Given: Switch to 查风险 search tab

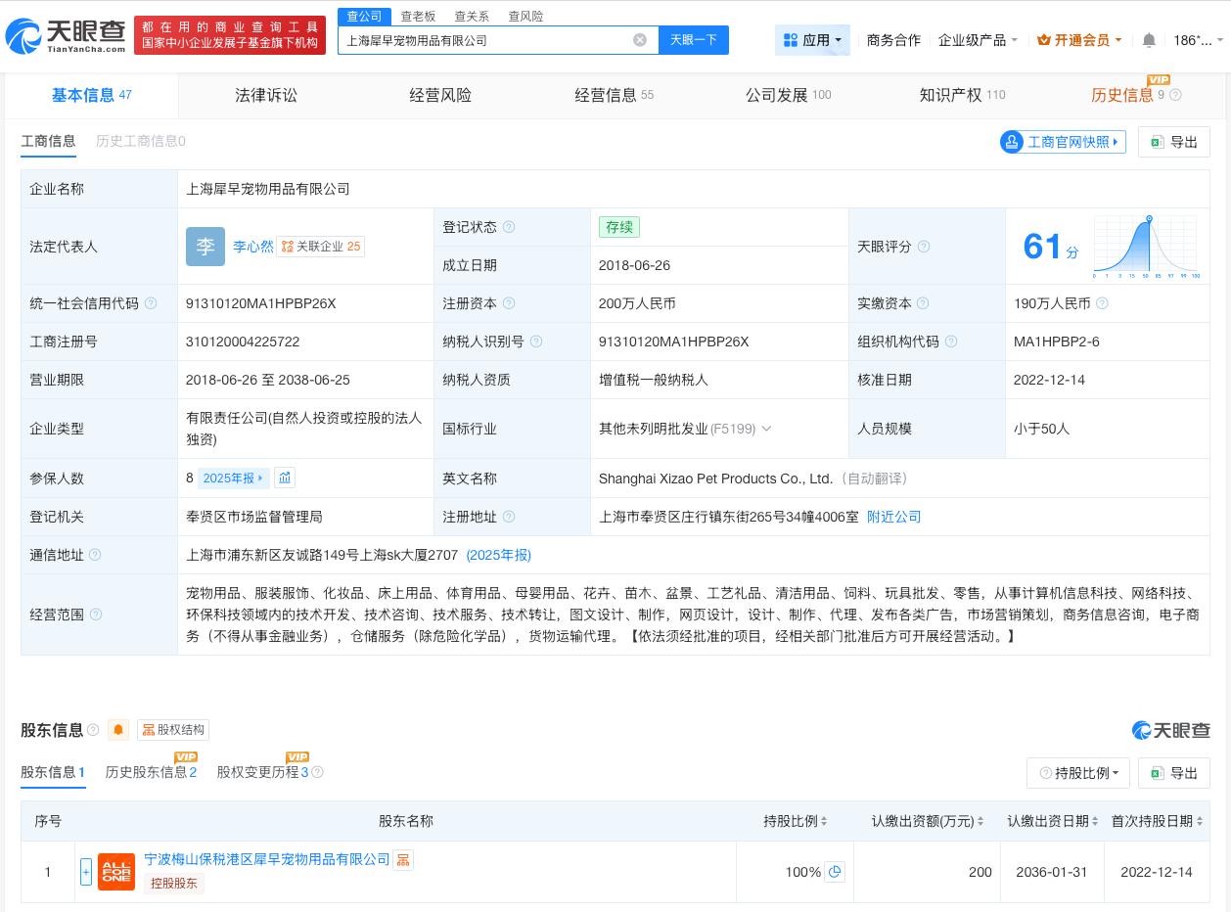Looking at the screenshot, I should click(x=525, y=17).
